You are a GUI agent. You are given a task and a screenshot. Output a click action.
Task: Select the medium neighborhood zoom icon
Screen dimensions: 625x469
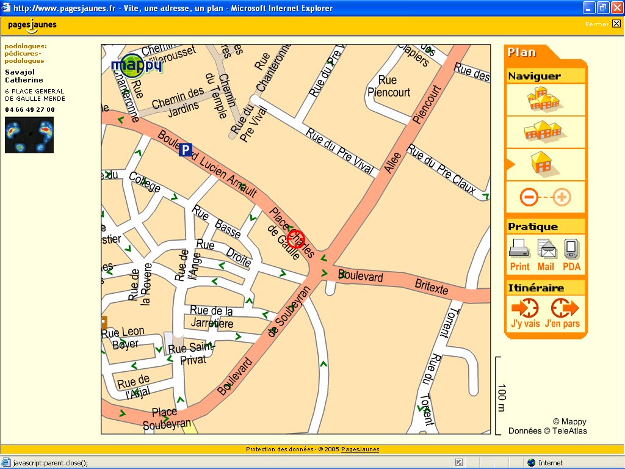pyautogui.click(x=544, y=131)
